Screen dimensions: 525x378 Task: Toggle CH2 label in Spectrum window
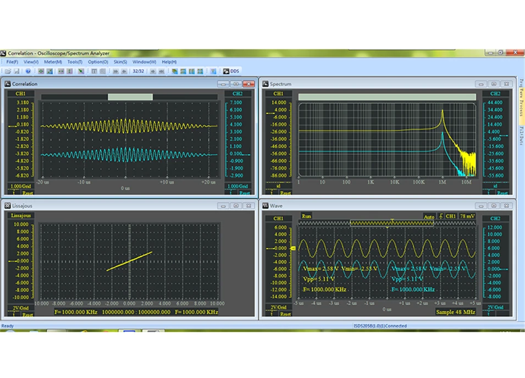tap(495, 94)
